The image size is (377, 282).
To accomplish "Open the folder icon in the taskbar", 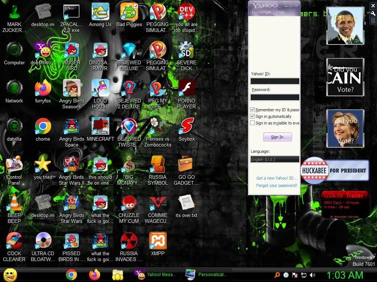I will 117,275.
